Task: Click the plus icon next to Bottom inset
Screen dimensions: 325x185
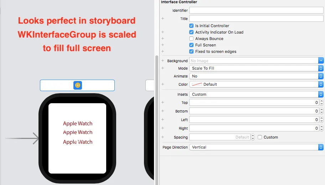Action: pos(163,111)
